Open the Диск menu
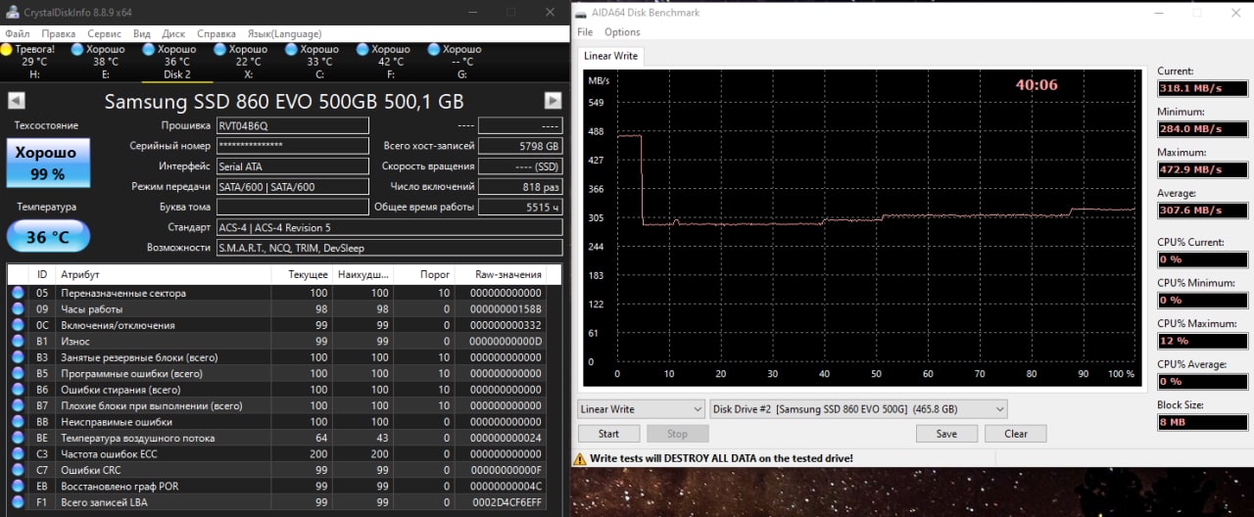 (x=173, y=33)
